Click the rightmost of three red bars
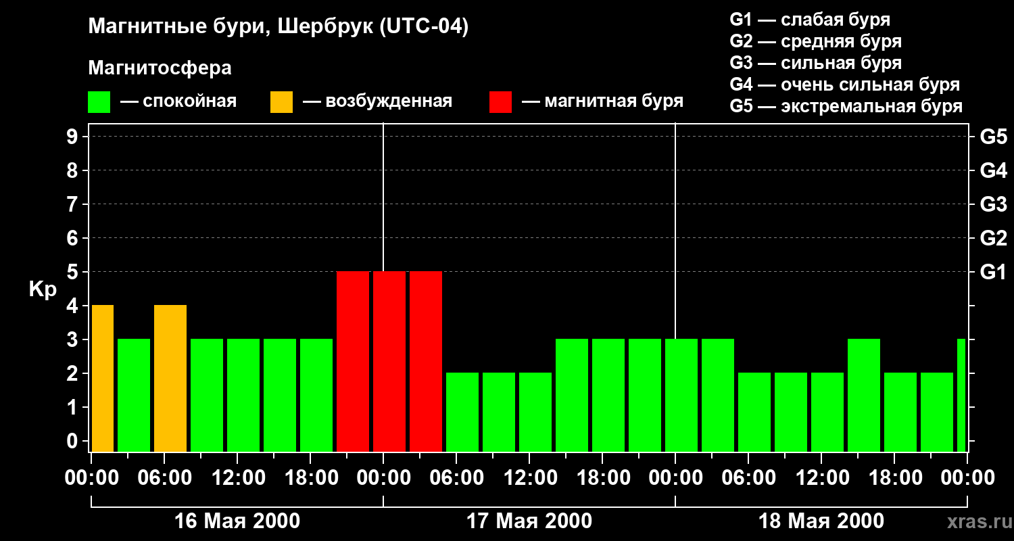 pyautogui.click(x=426, y=362)
